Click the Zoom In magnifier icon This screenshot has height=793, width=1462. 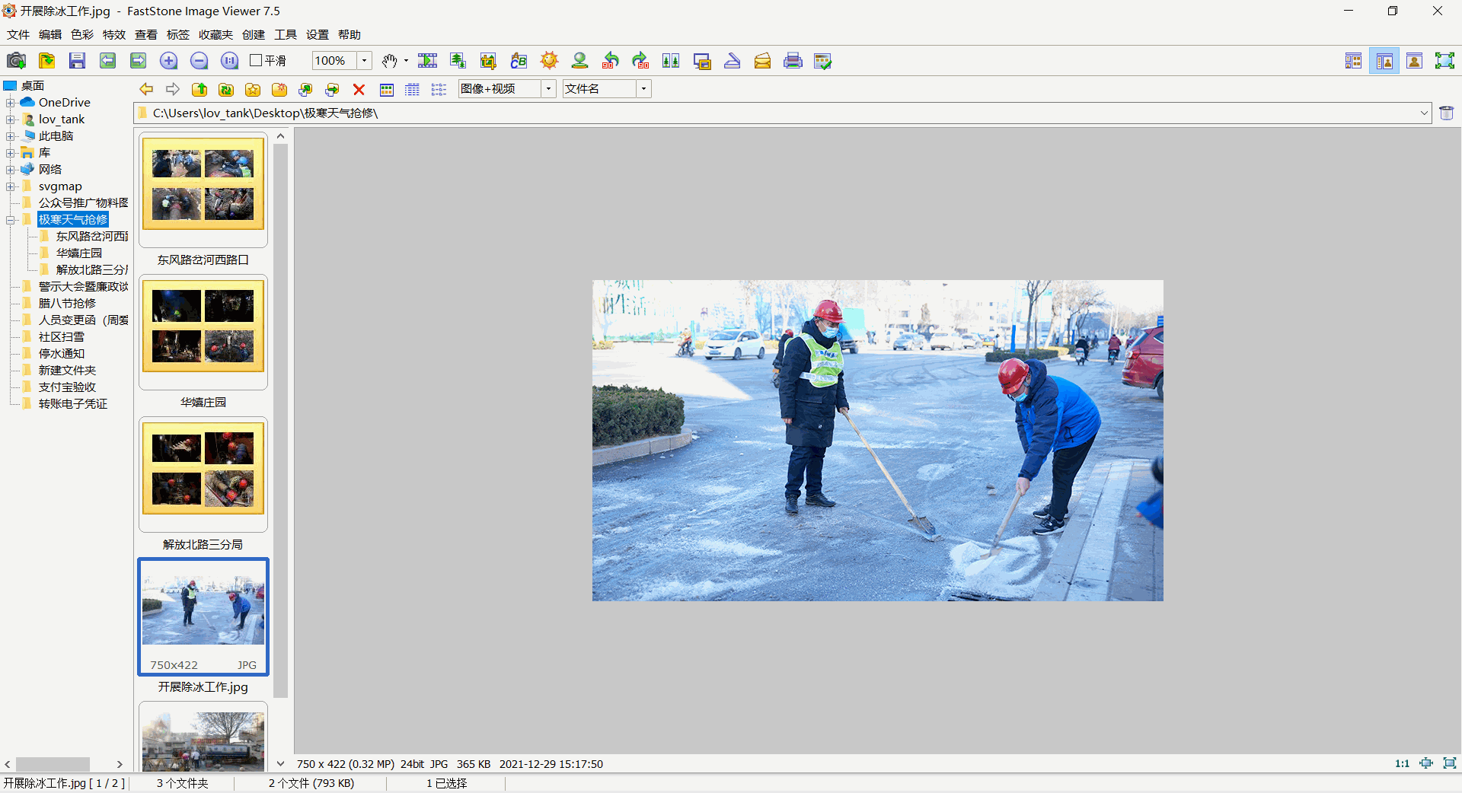(x=168, y=61)
